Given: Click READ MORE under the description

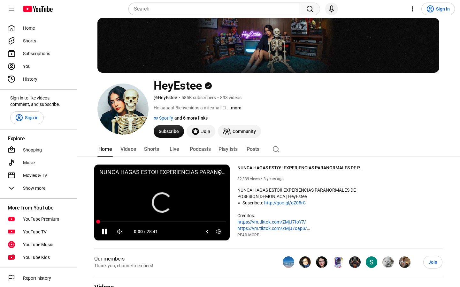Looking at the screenshot, I should coord(248,235).
